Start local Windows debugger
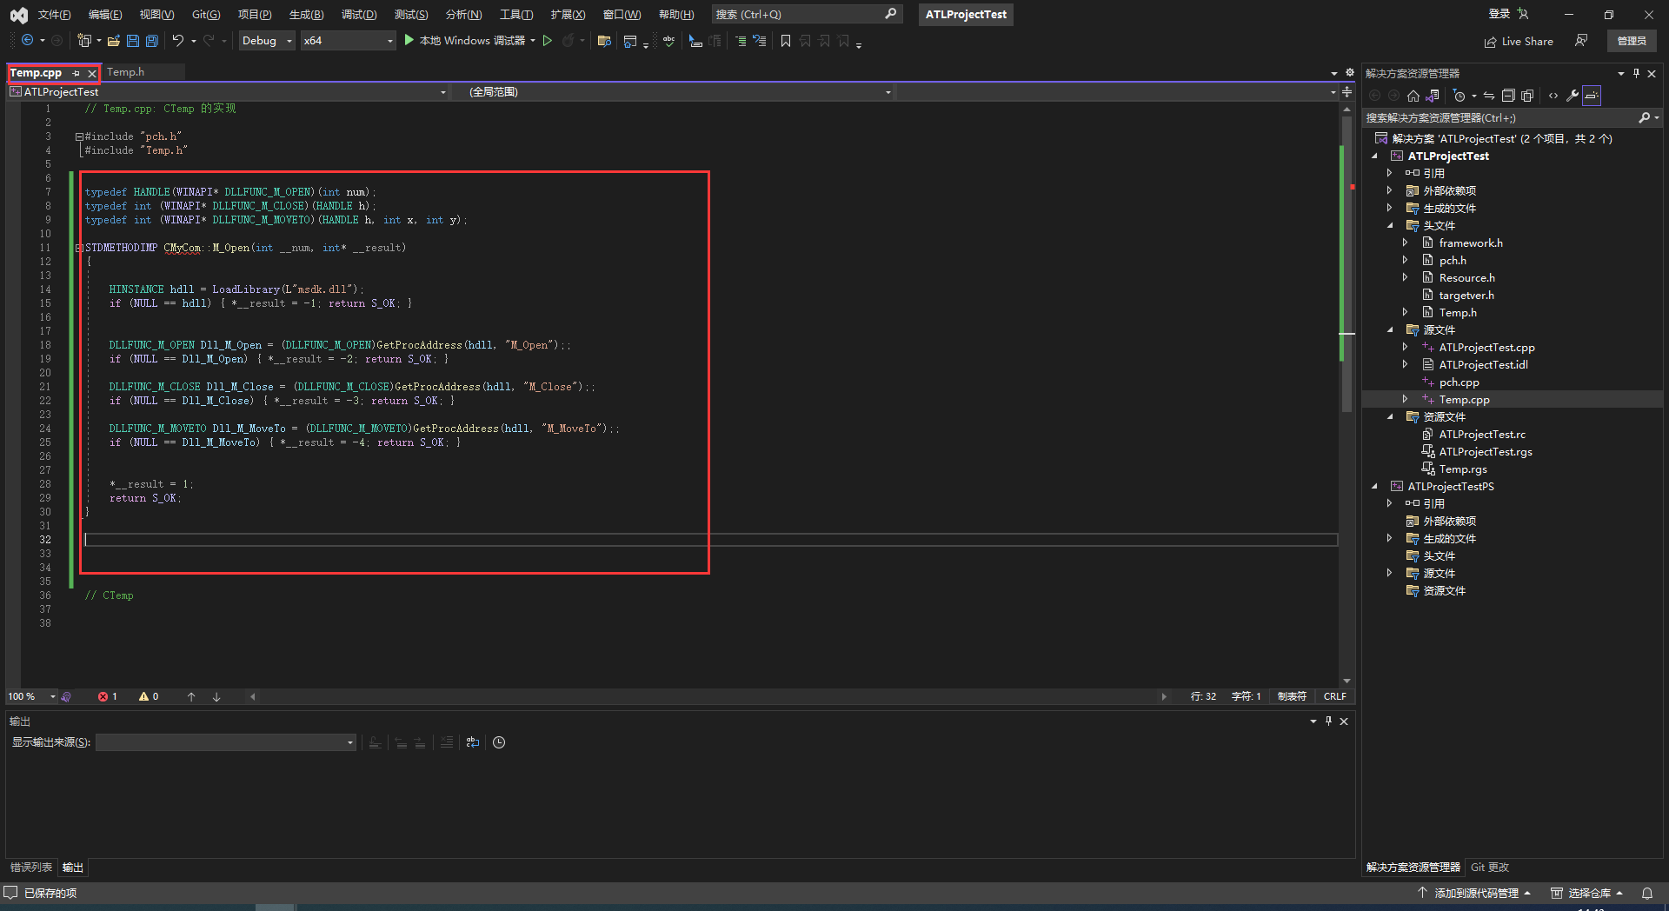This screenshot has width=1669, height=911. pos(469,41)
